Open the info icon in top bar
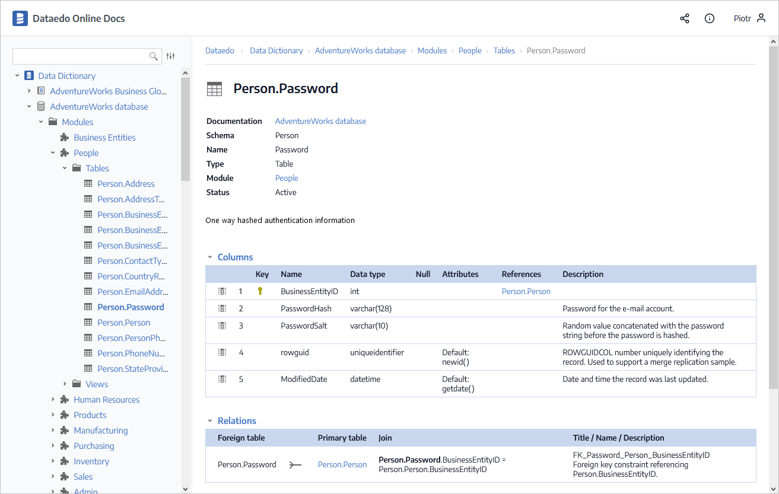This screenshot has width=779, height=494. [709, 18]
